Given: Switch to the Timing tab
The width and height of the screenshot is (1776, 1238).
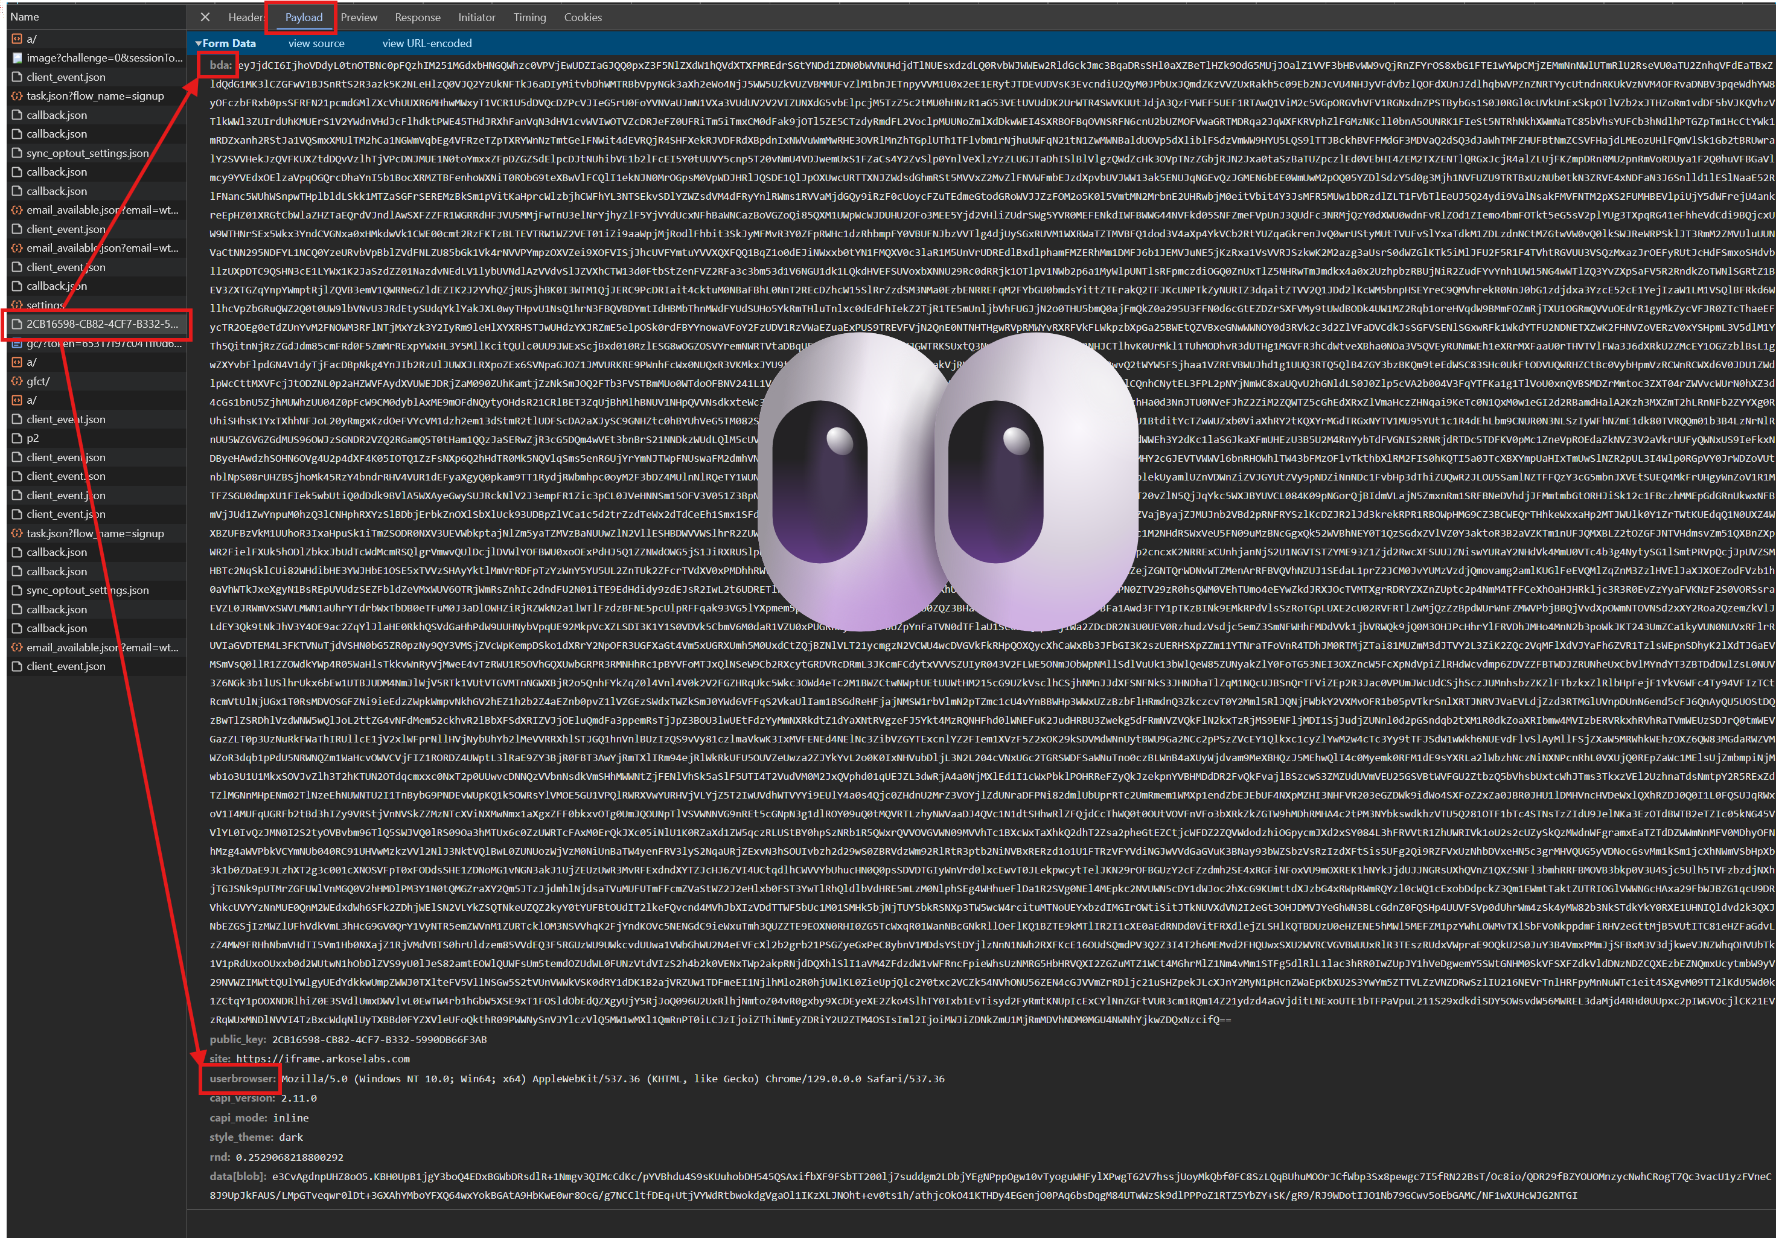Looking at the screenshot, I should 529,17.
